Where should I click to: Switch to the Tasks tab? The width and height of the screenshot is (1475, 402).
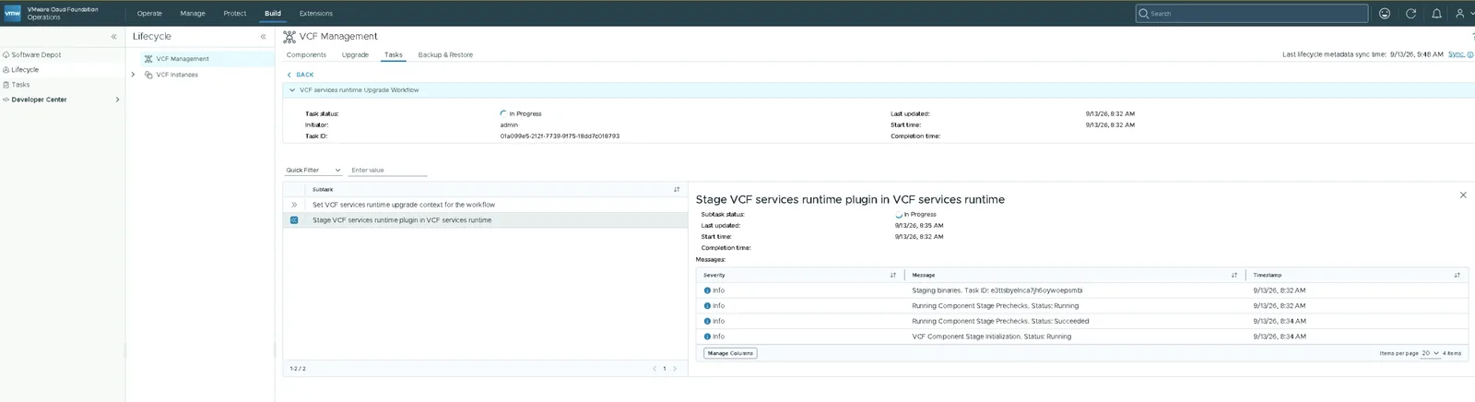394,55
